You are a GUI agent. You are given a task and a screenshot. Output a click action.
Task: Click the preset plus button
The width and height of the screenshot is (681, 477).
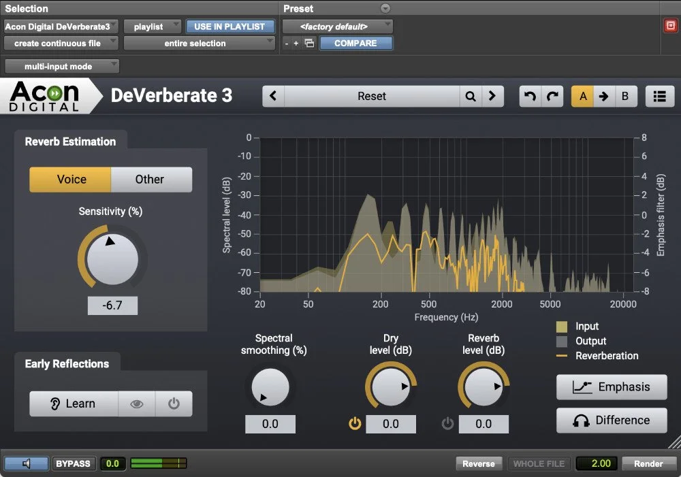(296, 44)
